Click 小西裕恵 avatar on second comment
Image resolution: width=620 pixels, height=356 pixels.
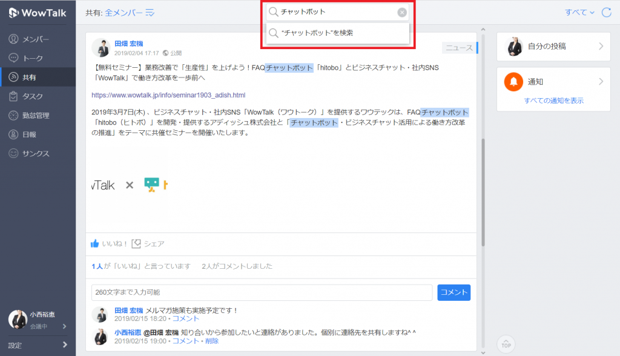[100, 337]
